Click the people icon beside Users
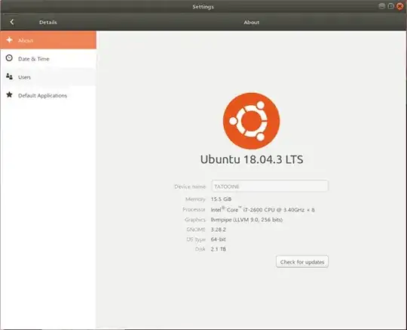This screenshot has height=330, width=407. 9,76
